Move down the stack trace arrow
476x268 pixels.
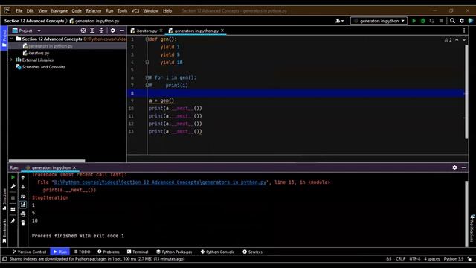coord(23,187)
